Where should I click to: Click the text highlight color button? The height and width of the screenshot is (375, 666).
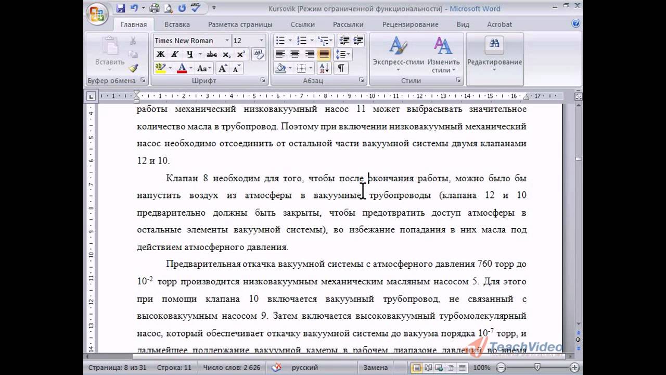point(160,68)
